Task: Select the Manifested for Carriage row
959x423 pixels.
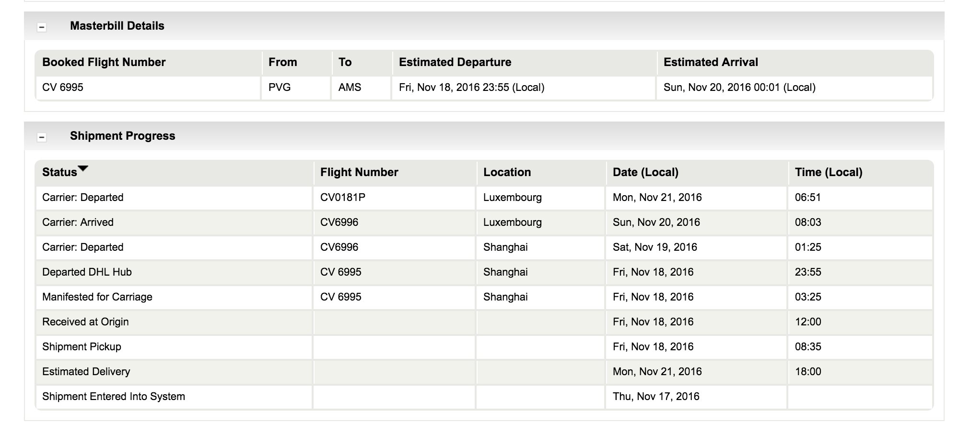Action: click(x=484, y=297)
